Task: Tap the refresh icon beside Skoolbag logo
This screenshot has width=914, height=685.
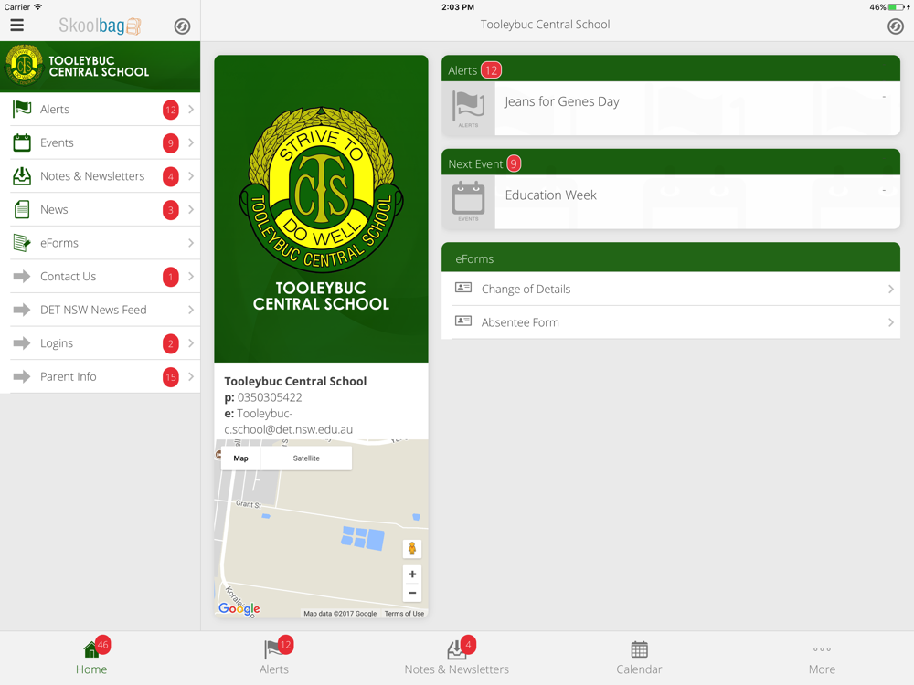Action: (x=183, y=26)
